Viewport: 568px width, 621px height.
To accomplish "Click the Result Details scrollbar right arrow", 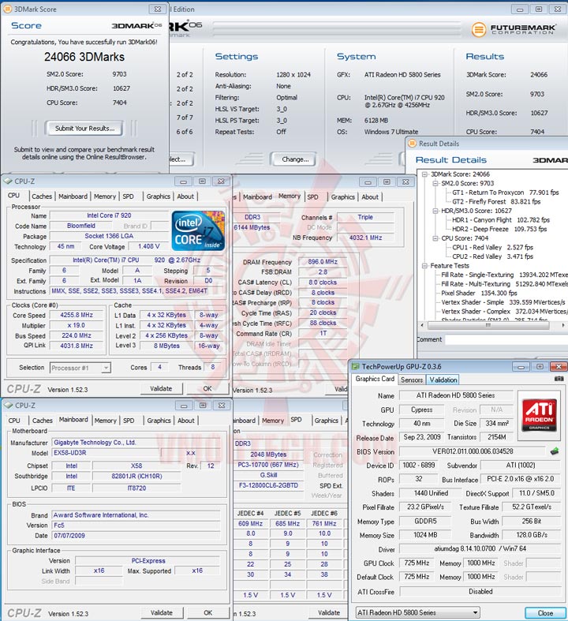I will coord(562,325).
